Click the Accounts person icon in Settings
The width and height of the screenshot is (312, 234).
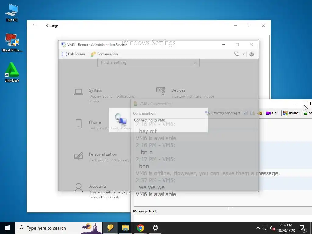(78, 188)
